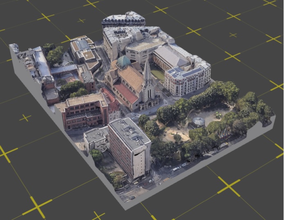The image size is (284, 220).
Task: Click the dark mansard-roof building at the back
Action: 124,20
